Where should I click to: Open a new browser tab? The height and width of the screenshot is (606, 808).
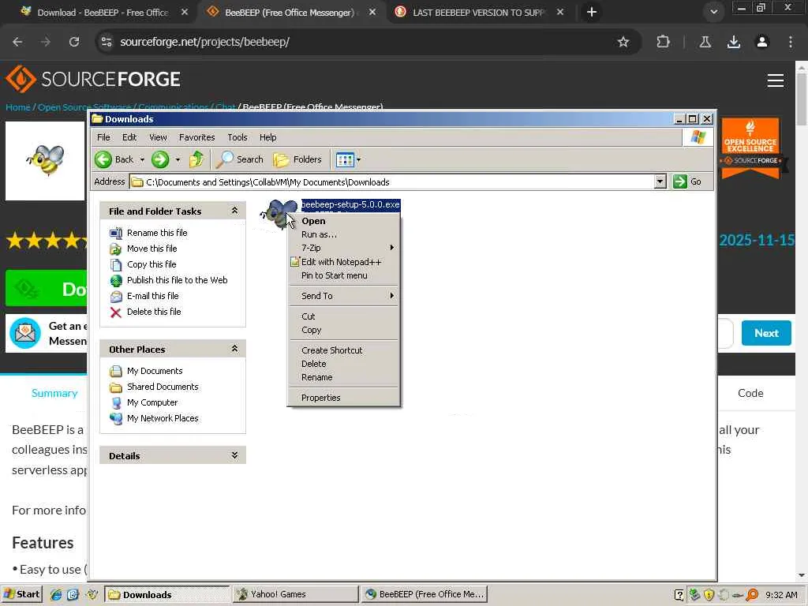[x=592, y=13]
